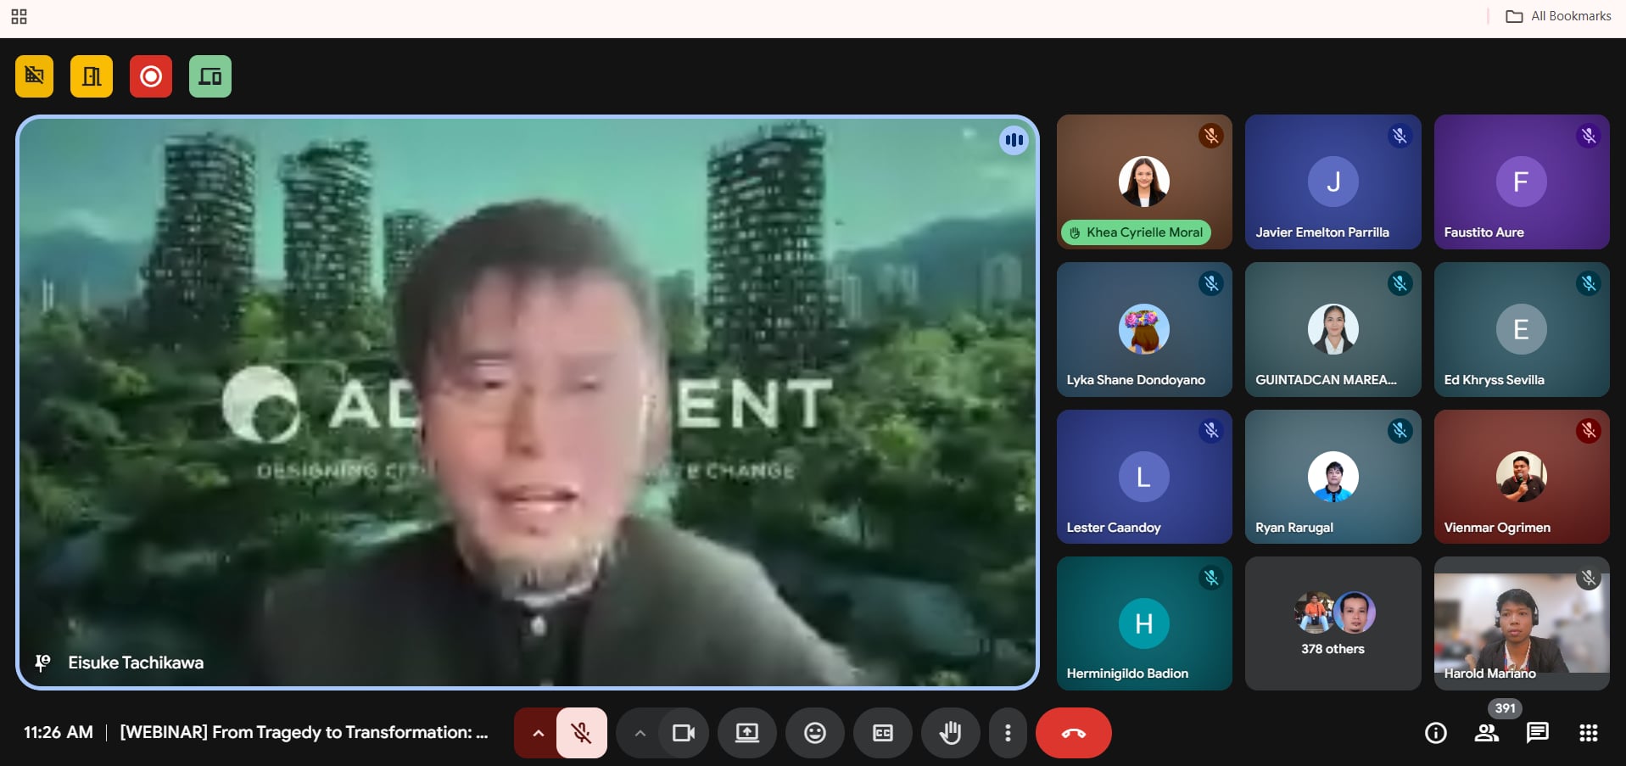Click the yellow door extension icon
Screen dimensions: 1626x766
pyautogui.click(x=92, y=76)
